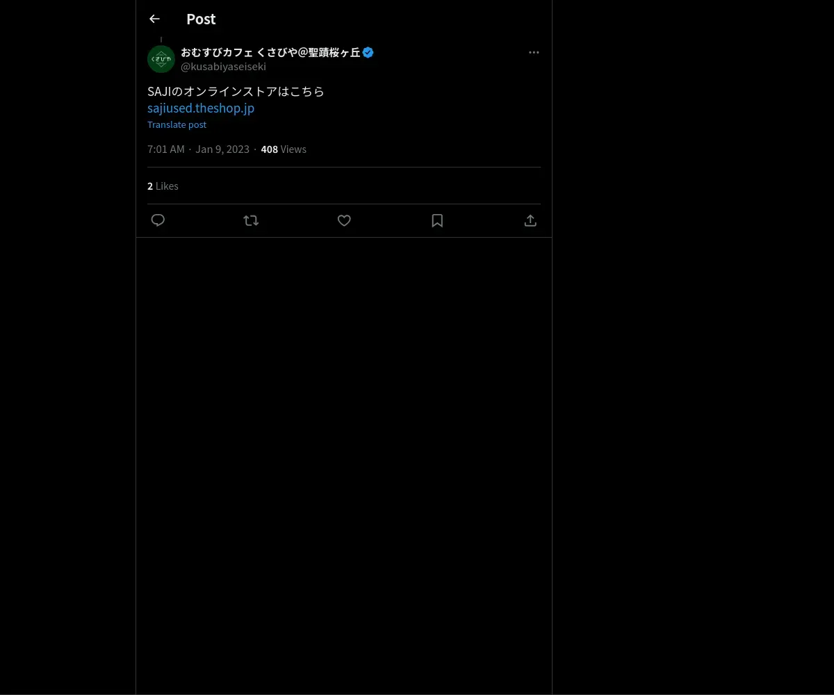
Task: Like the post with the heart icon
Action: click(x=344, y=220)
